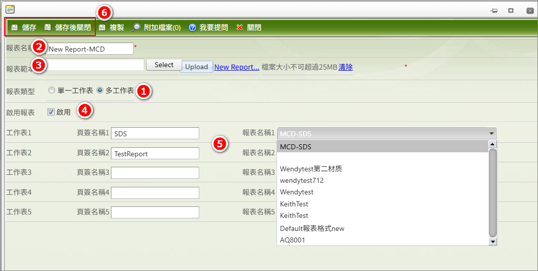
Task: Click the pin icon in title bar
Action: pyautogui.click(x=494, y=11)
